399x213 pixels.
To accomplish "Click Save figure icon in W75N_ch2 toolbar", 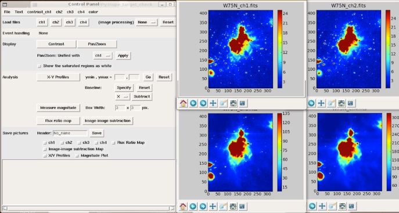I will pos(351,103).
